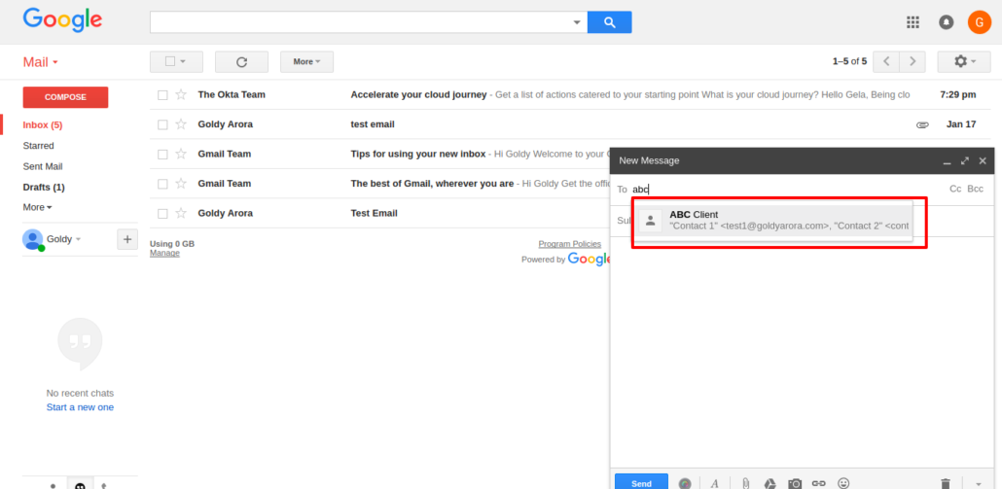Open the colorful extension icon beside Send

pyautogui.click(x=685, y=484)
